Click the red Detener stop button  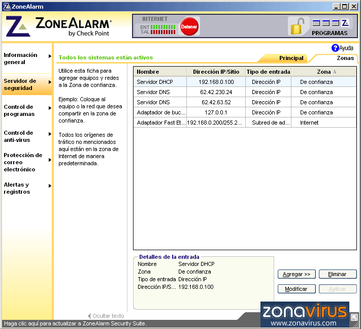189,26
